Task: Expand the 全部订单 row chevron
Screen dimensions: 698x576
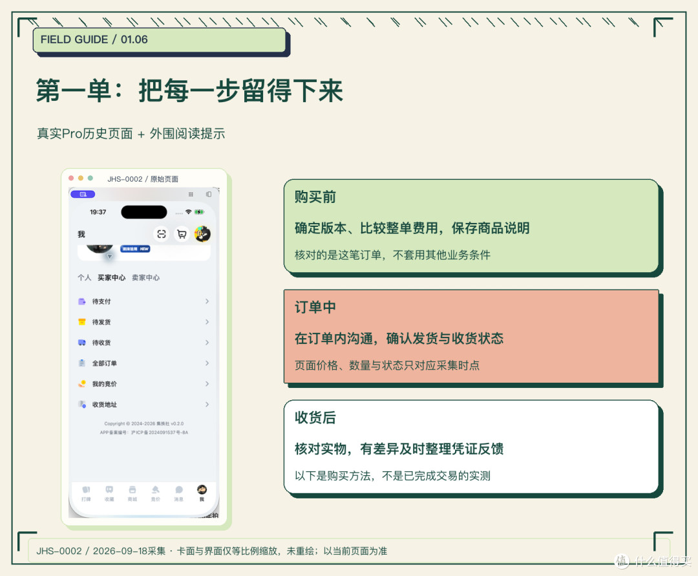Action: pos(207,363)
